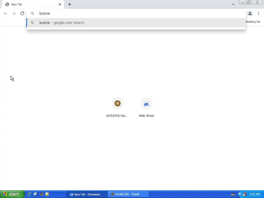Open the notepad icon in quick launch
The width and height of the screenshot is (264, 198).
click(47, 194)
